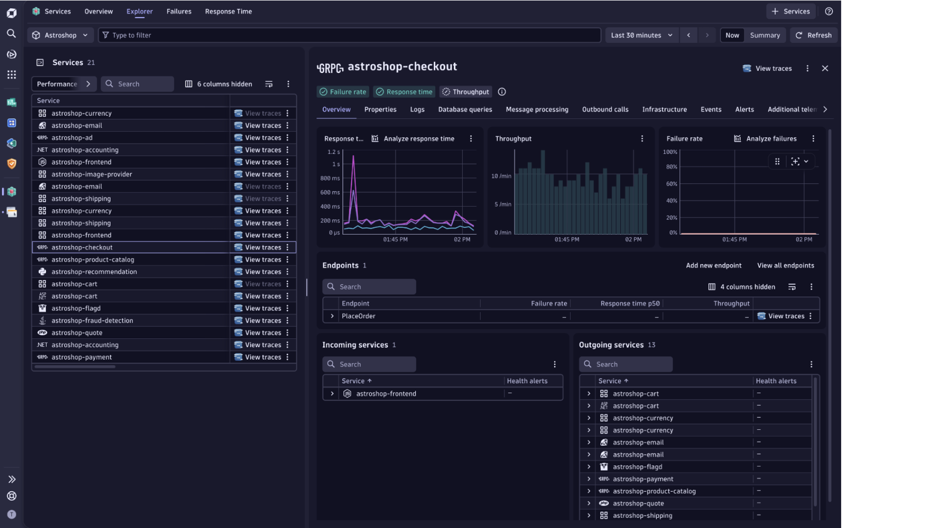The height and width of the screenshot is (528, 939).
Task: Open the Failures page from top navigation
Action: pyautogui.click(x=179, y=11)
